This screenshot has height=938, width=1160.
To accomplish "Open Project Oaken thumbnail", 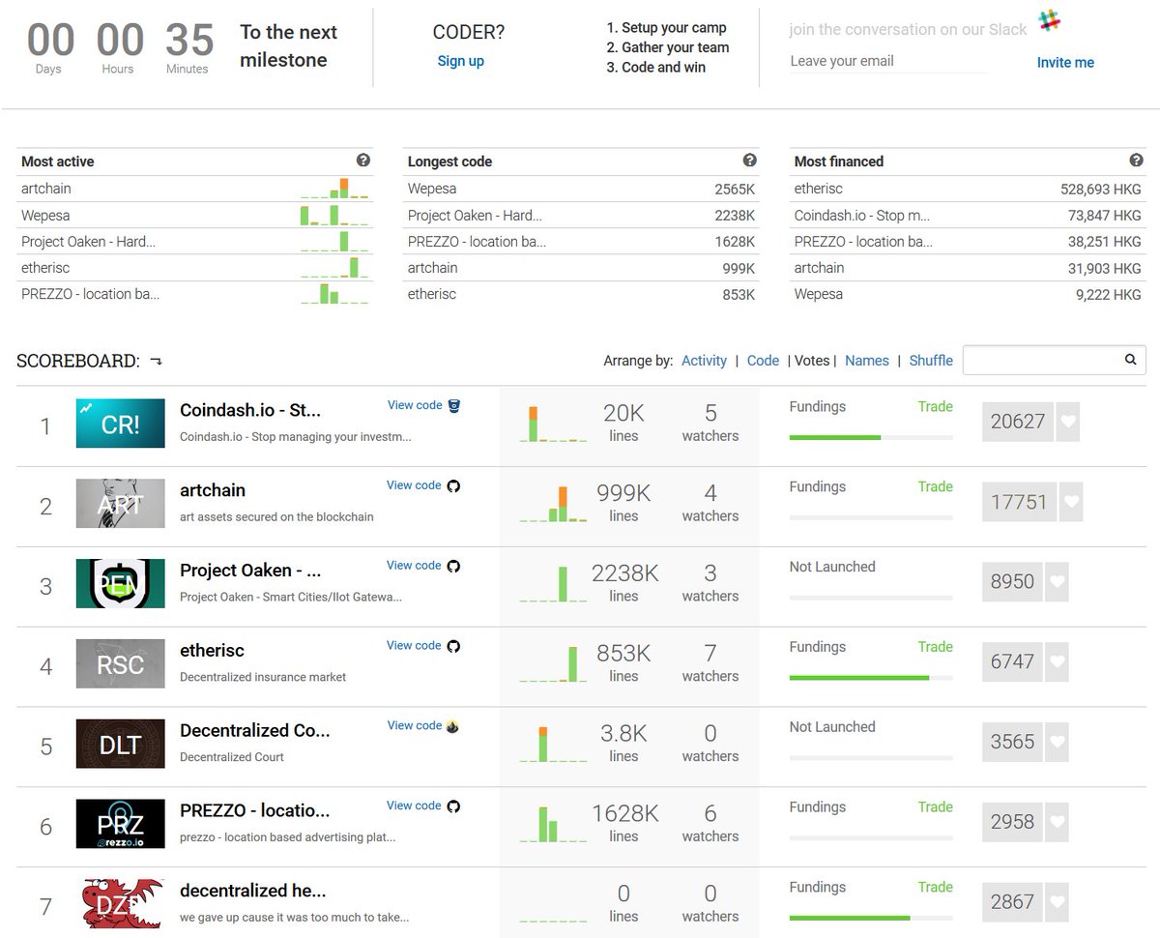I will pyautogui.click(x=121, y=584).
